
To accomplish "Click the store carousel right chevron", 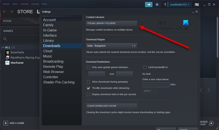I will tap(209, 90).
